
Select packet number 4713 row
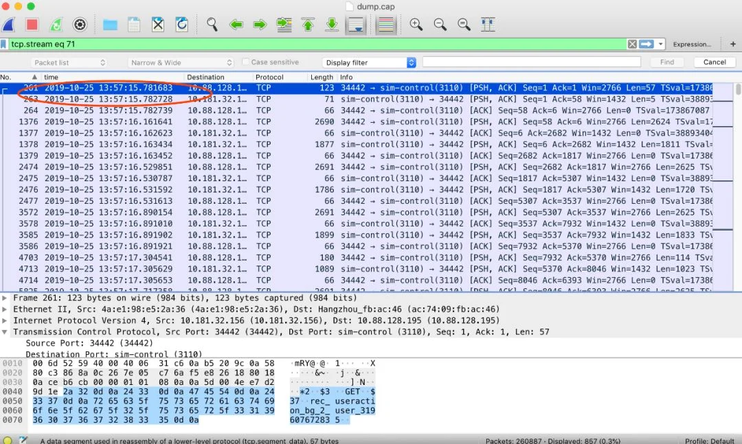[357, 269]
